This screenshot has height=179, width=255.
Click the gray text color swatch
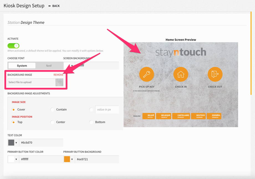point(11,143)
